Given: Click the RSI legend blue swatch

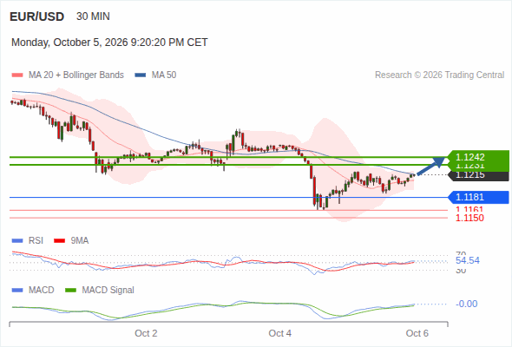Looking at the screenshot, I should tap(17, 241).
